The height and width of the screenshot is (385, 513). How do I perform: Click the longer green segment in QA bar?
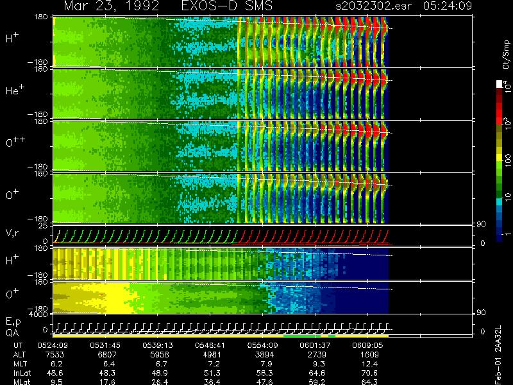point(302,336)
